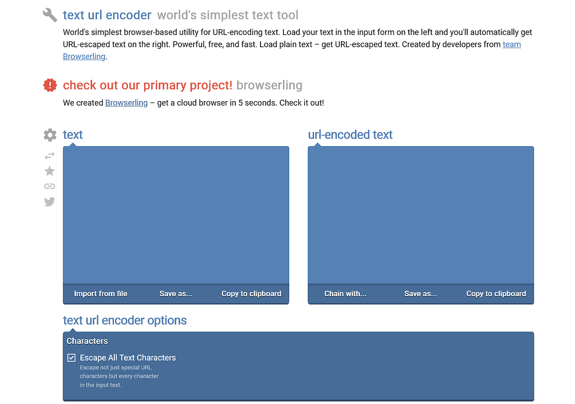Click inside the url-encoded text output area
Image resolution: width=575 pixels, height=404 pixels.
pos(421,215)
